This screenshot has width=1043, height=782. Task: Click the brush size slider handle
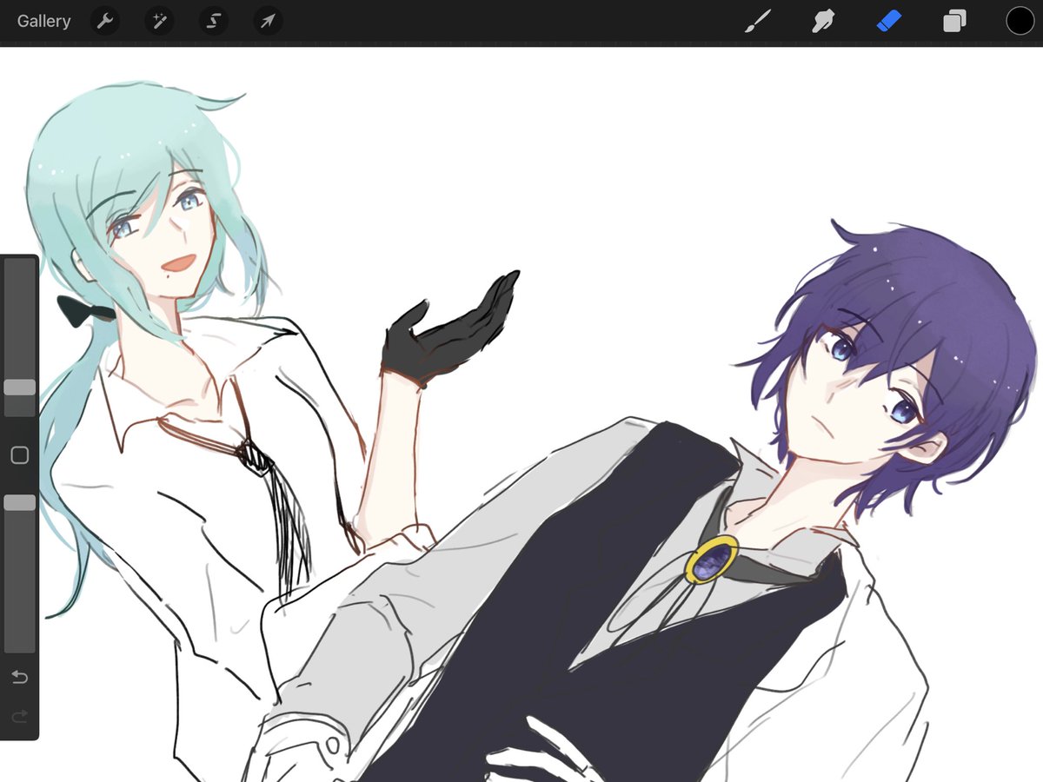click(19, 388)
